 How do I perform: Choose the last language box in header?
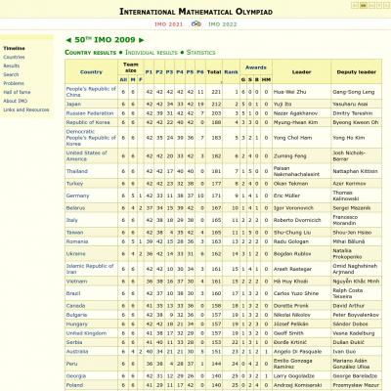pyautogui.click(x=387, y=5)
